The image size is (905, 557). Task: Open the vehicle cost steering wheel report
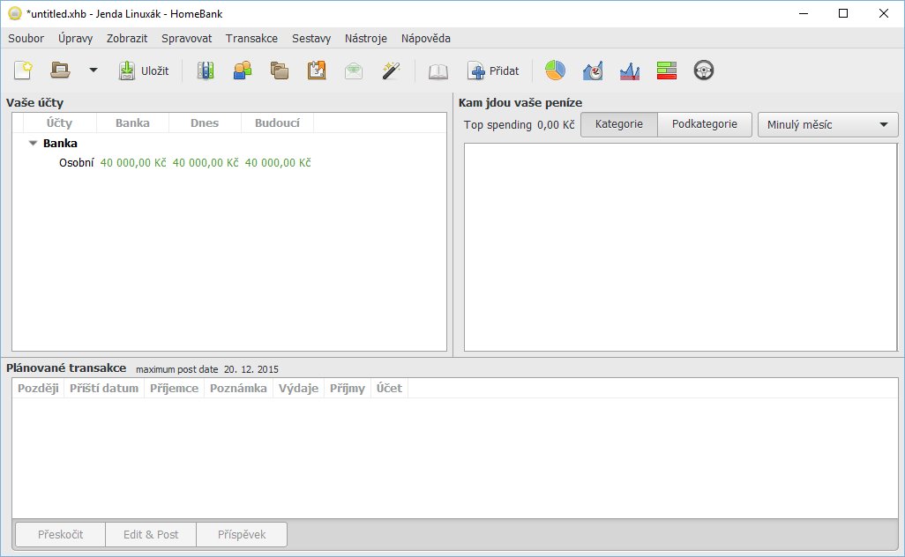pos(703,71)
